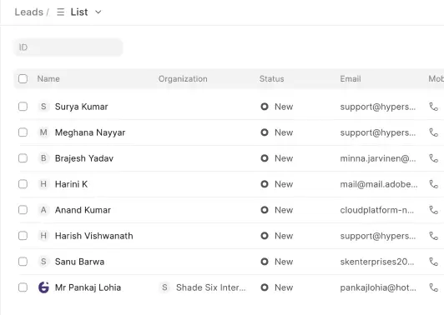This screenshot has height=315, width=444.
Task: Click the purple logo avatar beside Mr Pankaj Lohia
Action: 43,287
